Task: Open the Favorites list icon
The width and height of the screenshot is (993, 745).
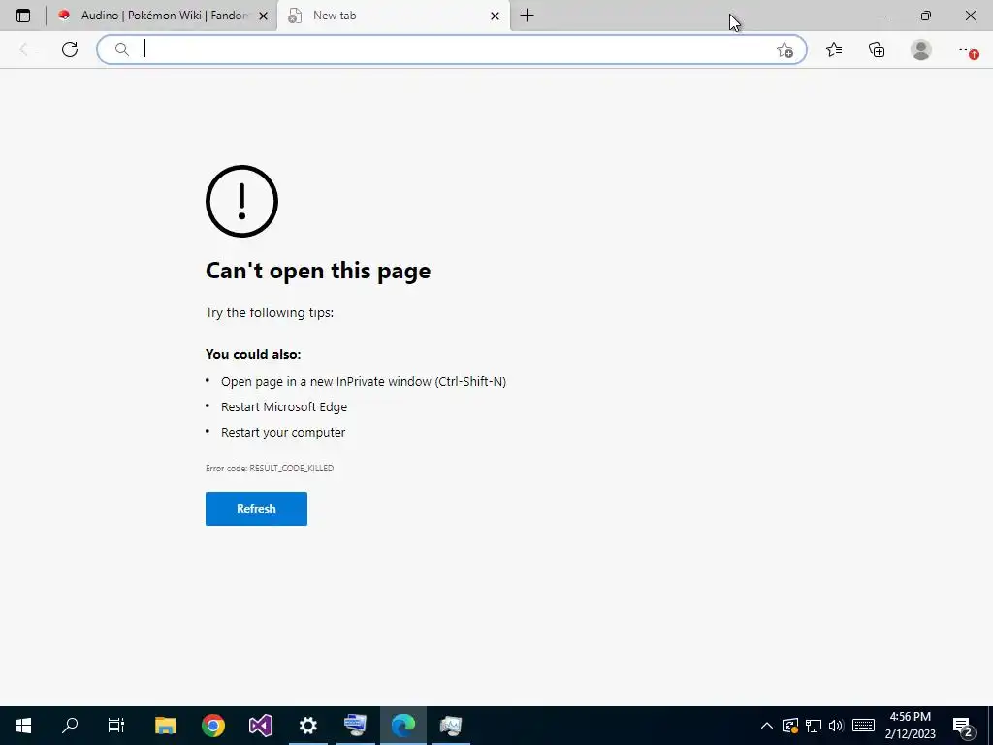Action: pyautogui.click(x=834, y=49)
